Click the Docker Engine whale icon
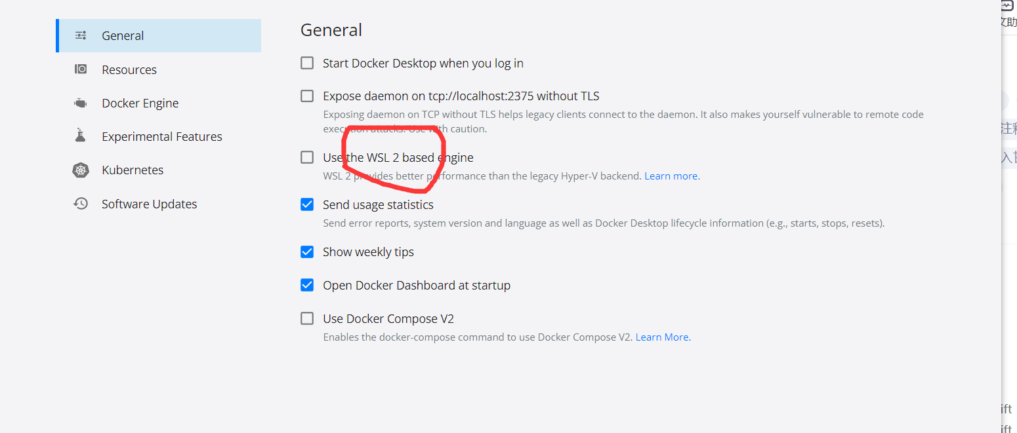 click(x=80, y=102)
